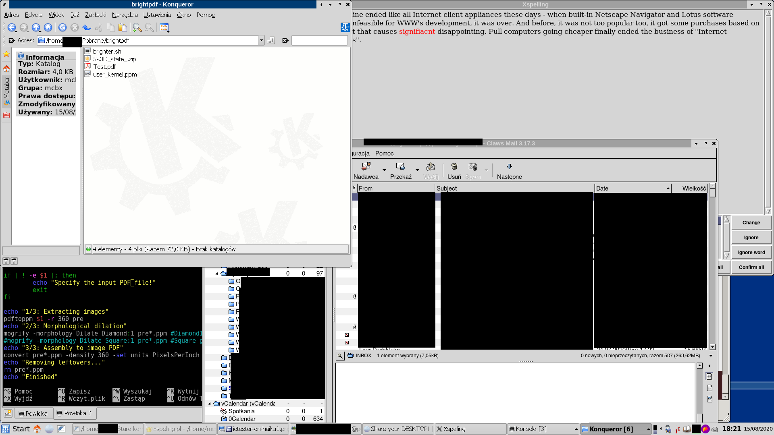774x435 pixels.
Task: Open the view mode dropdown in Konqueror toolbar
Action: coord(164,27)
